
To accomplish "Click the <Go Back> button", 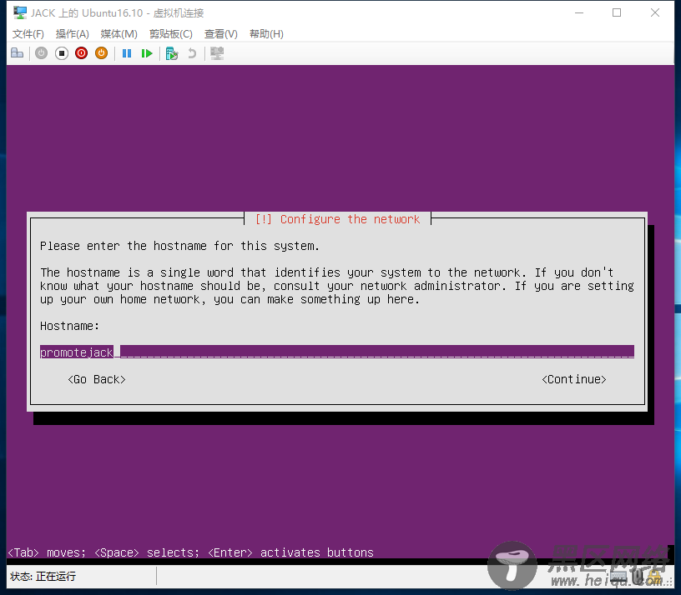I will [97, 379].
